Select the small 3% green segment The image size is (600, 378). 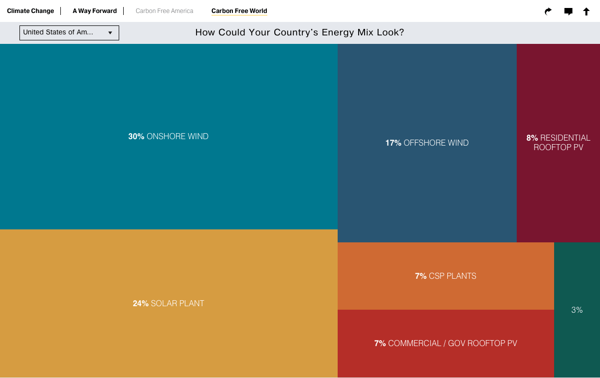click(577, 310)
